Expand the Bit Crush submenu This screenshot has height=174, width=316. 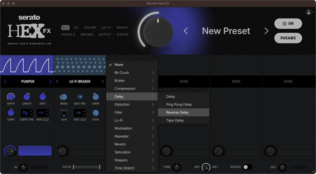[x=132, y=73]
